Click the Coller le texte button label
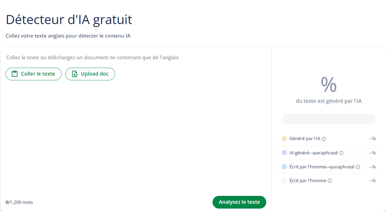Image resolution: width=386 pixels, height=212 pixels. [38, 74]
